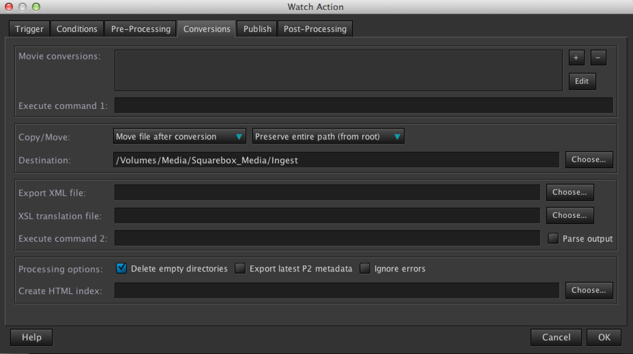This screenshot has width=633, height=354.
Task: Select the Publish tab
Action: 257,29
